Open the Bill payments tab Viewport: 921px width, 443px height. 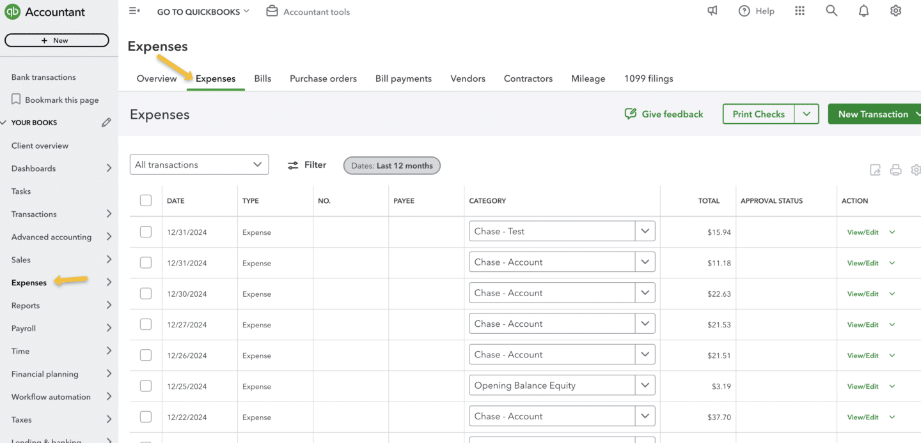(404, 79)
